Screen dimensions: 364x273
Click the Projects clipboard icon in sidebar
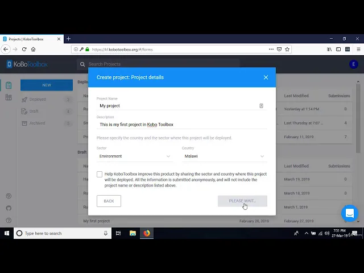click(x=9, y=85)
